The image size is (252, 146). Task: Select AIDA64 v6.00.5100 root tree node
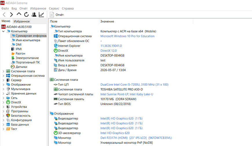point(19,27)
